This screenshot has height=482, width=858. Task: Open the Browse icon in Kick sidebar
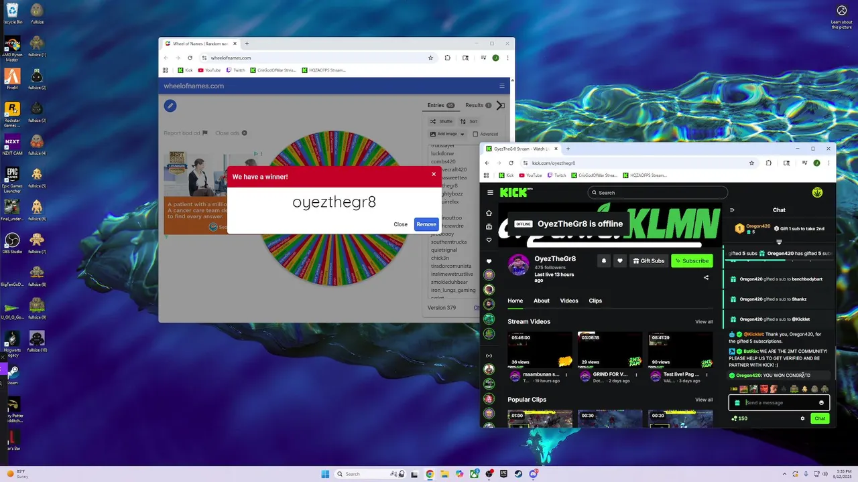pos(489,226)
